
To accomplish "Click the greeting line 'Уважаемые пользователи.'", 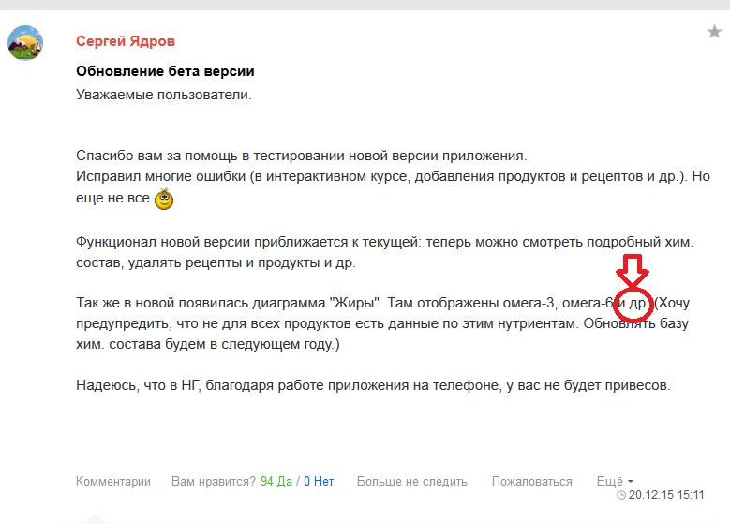I will [x=164, y=95].
